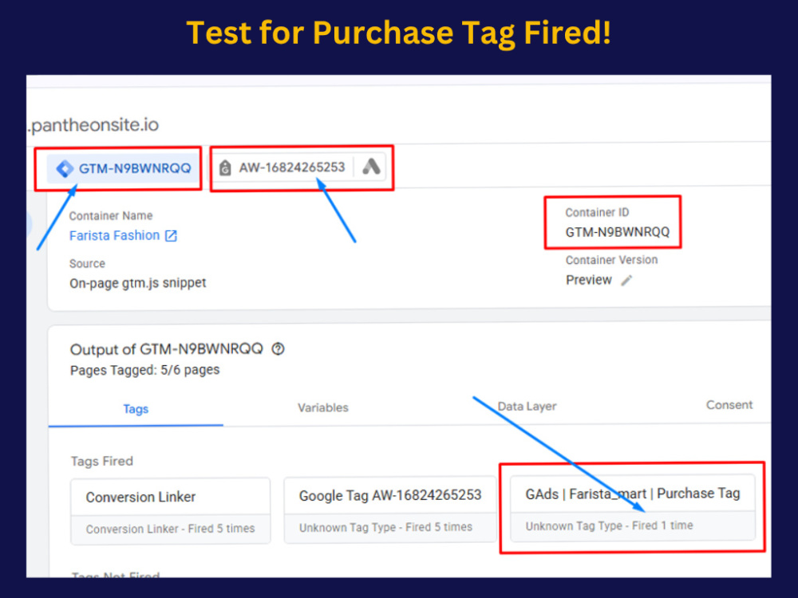Screen dimensions: 798x598
Task: Switch to the Variables tab
Action: [322, 407]
